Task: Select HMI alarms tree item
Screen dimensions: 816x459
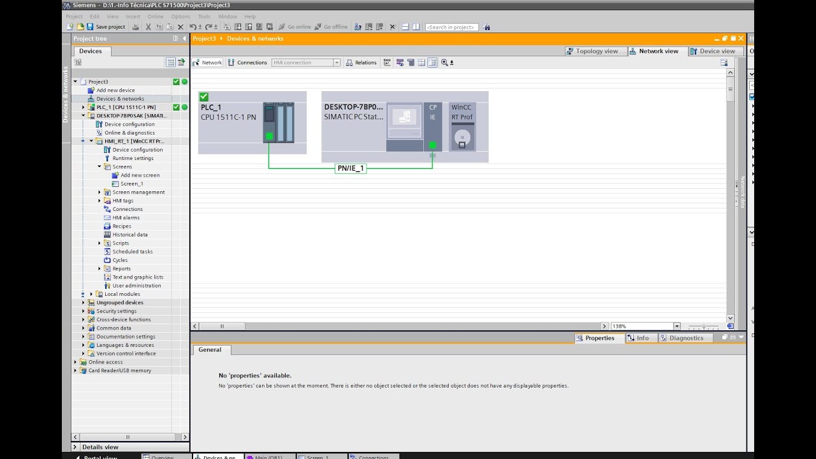Action: point(126,217)
